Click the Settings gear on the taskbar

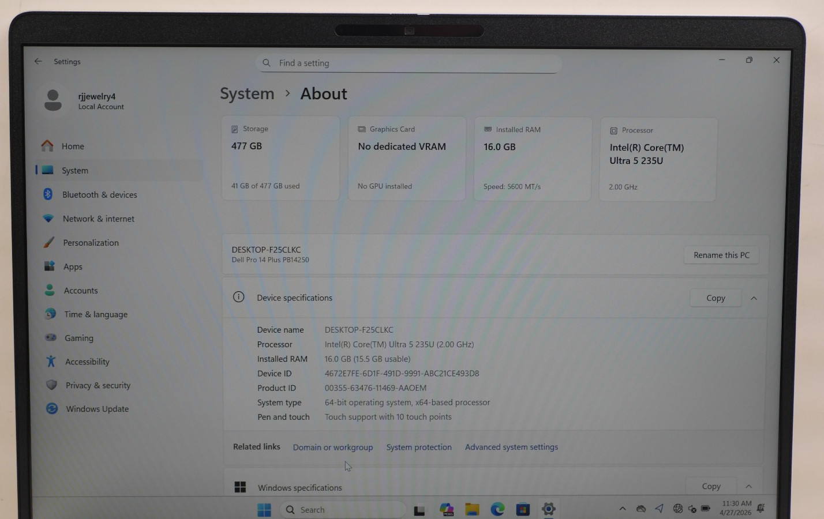[548, 509]
